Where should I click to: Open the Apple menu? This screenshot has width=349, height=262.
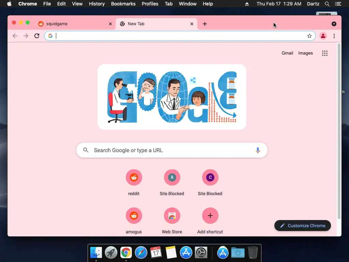(x=9, y=4)
